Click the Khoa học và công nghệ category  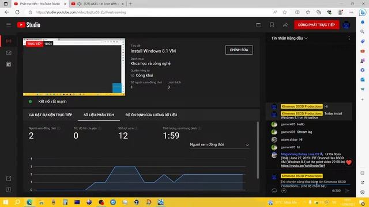[x=150, y=63]
